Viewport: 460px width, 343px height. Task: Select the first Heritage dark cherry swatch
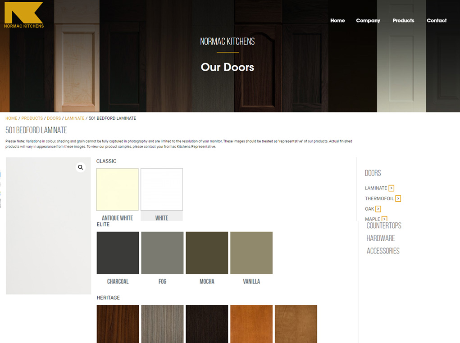(x=118, y=324)
